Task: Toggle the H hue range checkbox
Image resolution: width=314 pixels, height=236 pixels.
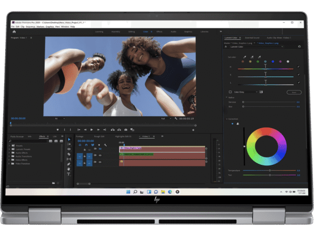Action: point(299,68)
